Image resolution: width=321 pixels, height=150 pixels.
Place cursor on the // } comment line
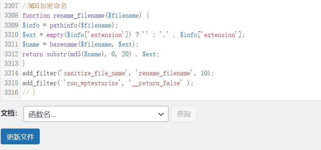pos(29,92)
